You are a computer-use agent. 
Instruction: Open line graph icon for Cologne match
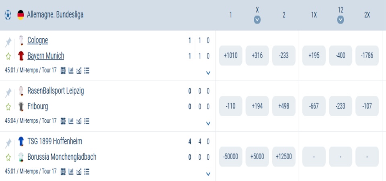point(79,70)
